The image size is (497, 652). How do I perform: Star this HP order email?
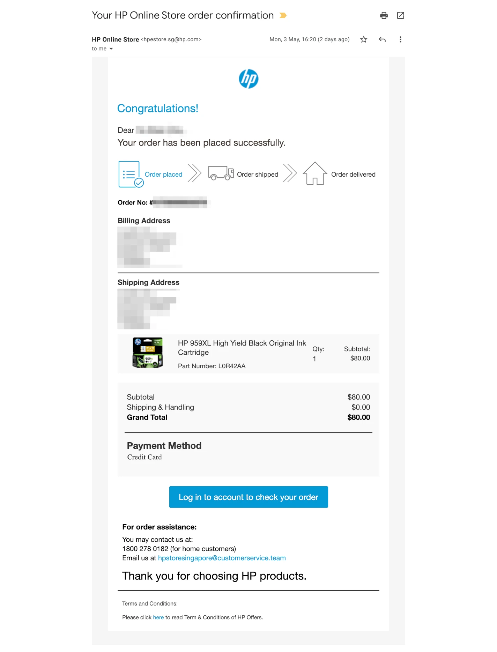364,39
